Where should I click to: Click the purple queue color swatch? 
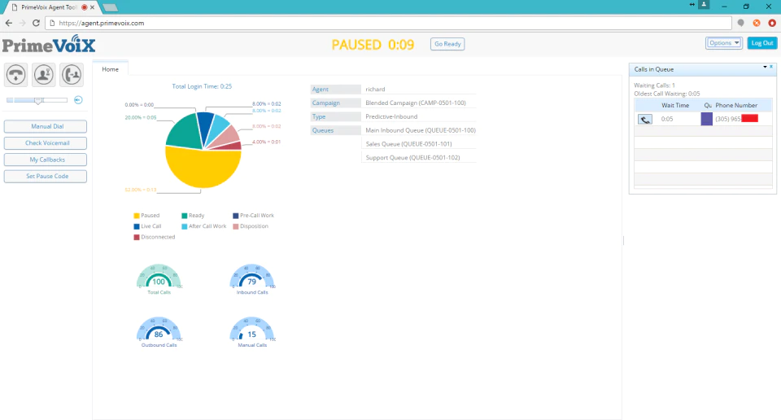(x=706, y=119)
